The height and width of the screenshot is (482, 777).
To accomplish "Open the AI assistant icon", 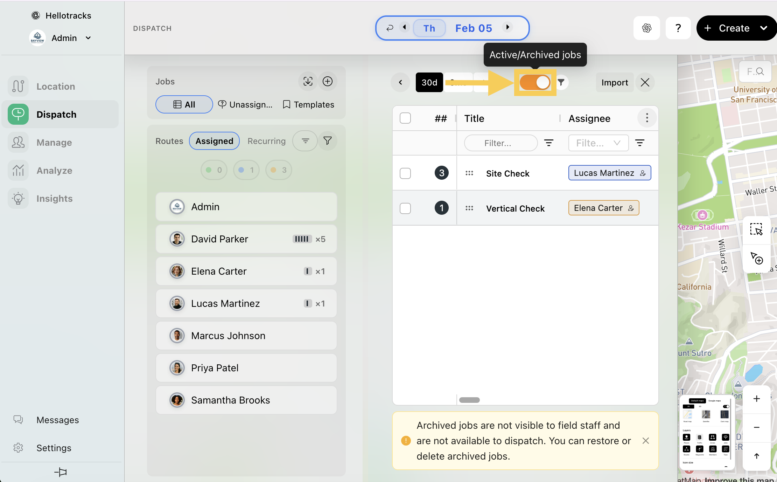I will (646, 28).
